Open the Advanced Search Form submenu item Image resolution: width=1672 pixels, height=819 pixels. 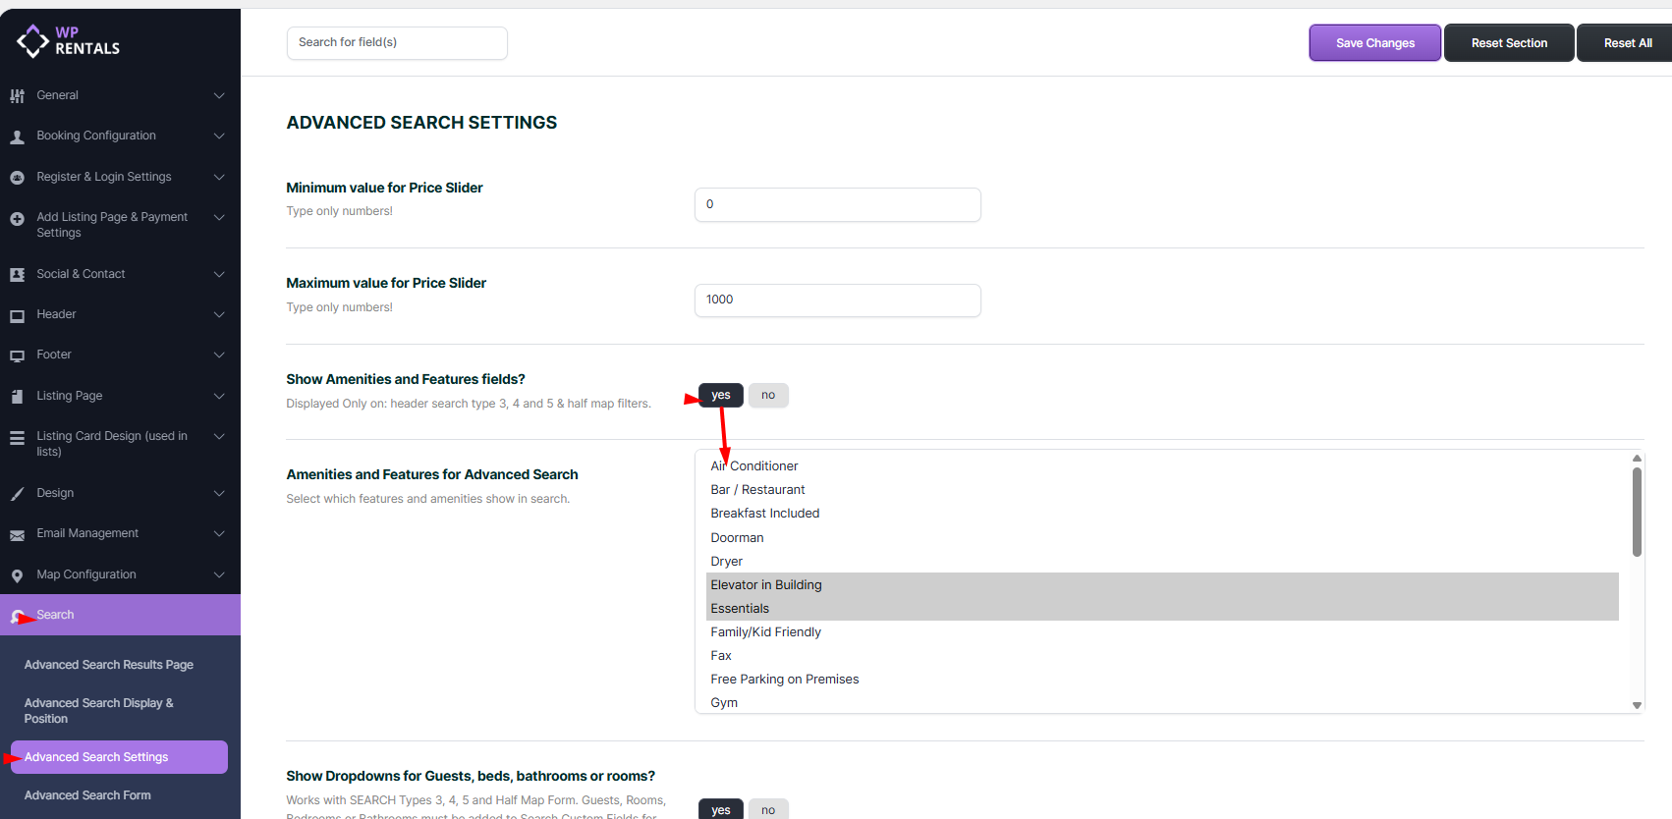point(87,795)
